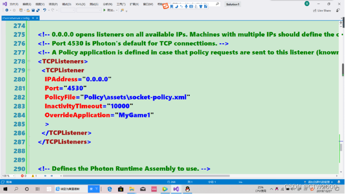Open the undo history dropdown arrow

coord(48,10)
